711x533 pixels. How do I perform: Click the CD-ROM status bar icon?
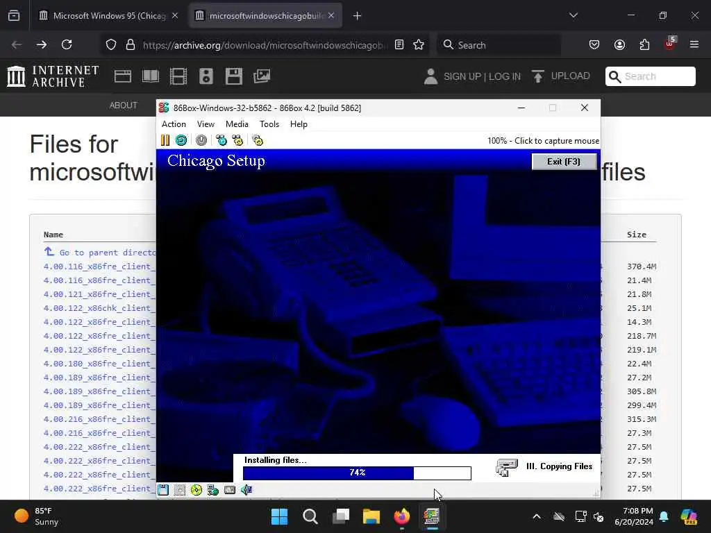click(196, 490)
